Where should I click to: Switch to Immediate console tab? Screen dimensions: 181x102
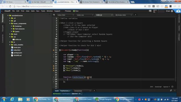coord(78,91)
